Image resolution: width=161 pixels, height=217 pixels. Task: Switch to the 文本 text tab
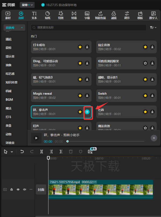(34, 15)
